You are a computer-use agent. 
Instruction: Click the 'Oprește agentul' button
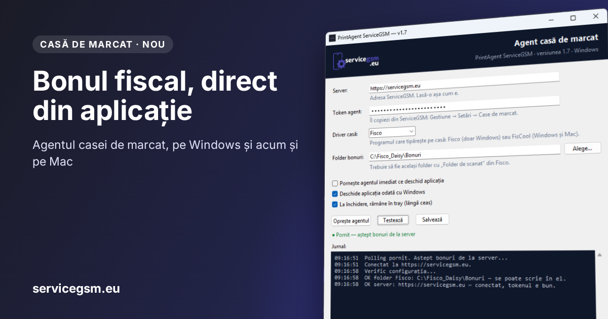click(351, 221)
